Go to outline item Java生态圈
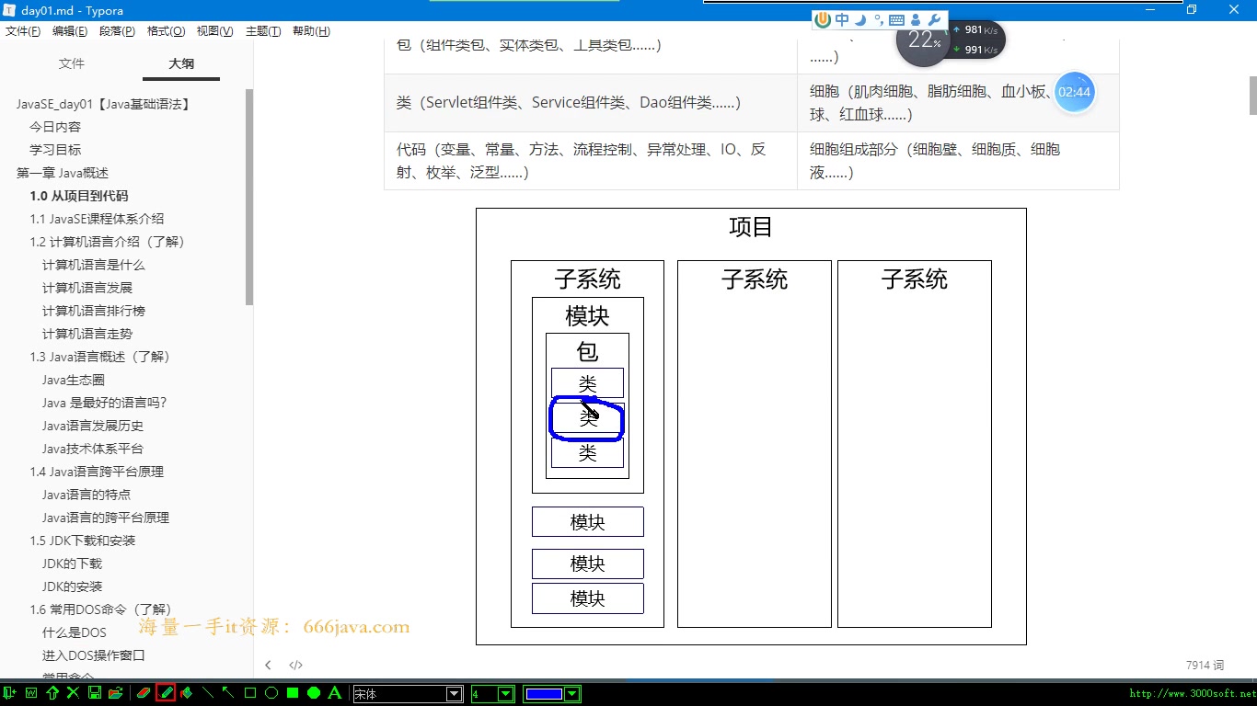This screenshot has height=706, width=1257. (x=74, y=380)
